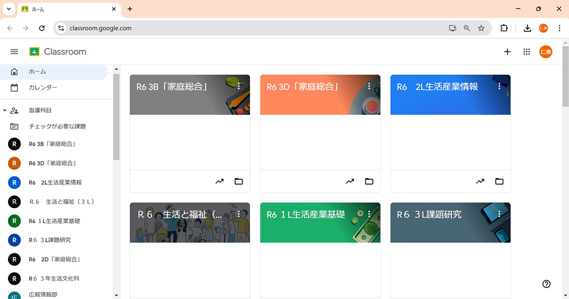Open more options on R6 3B「家庭総合」card
This screenshot has width=569, height=299.
[x=239, y=86]
